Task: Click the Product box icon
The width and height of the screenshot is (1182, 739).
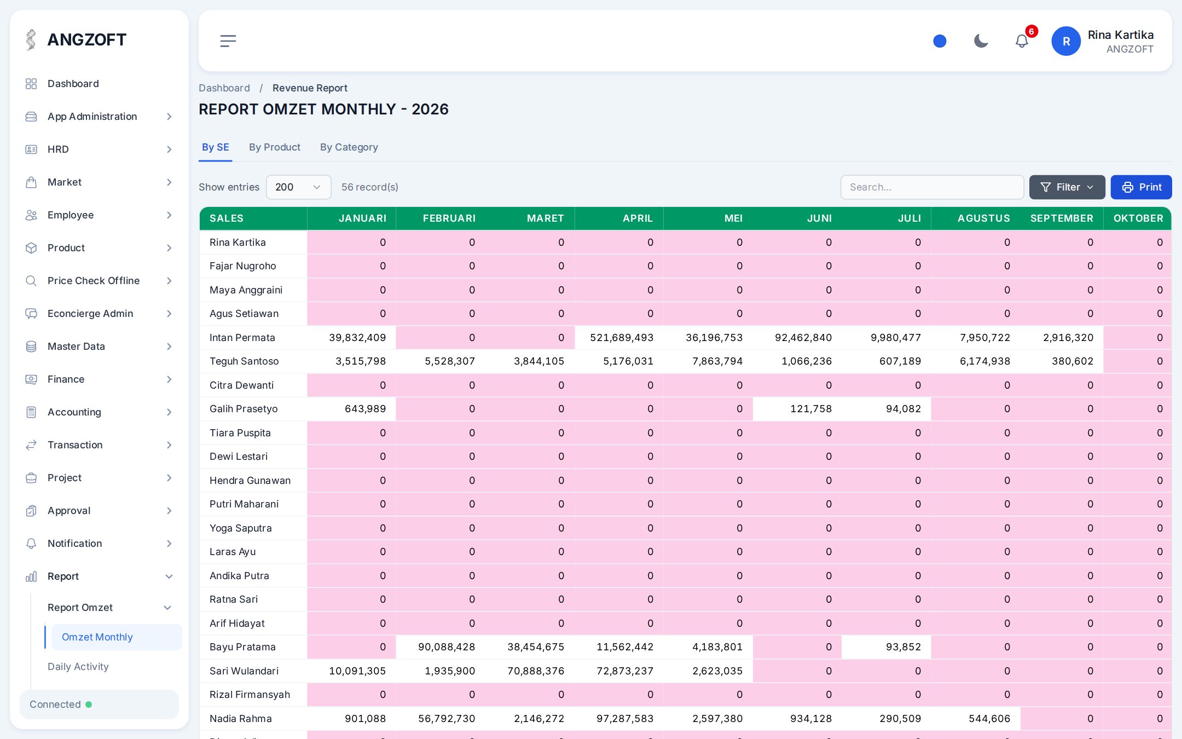Action: [x=31, y=248]
